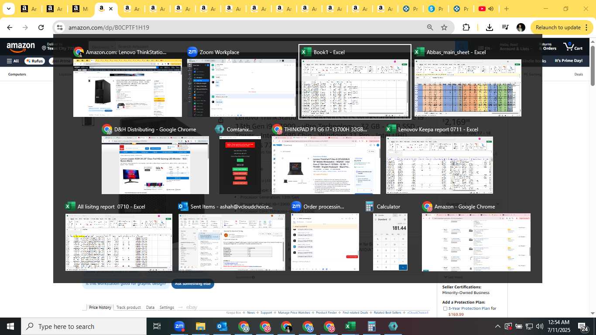Screen dimensions: 596x335
Task: Open a new Chrome tab with plus icon
Action: (x=507, y=9)
